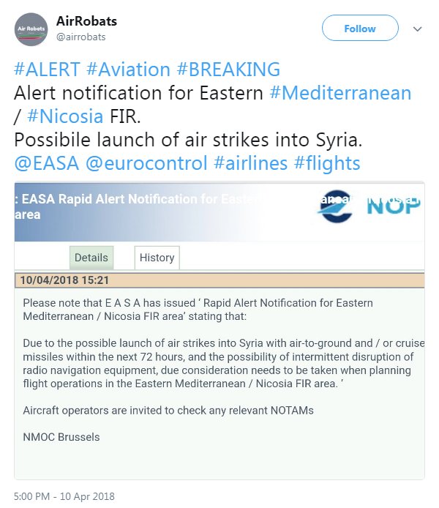Open the AirRobats display name link
Viewport: 439px width, 508px height.
coord(86,20)
